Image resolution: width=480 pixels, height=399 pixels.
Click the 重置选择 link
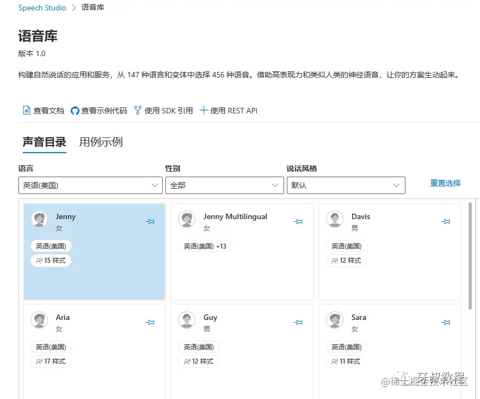click(x=445, y=183)
